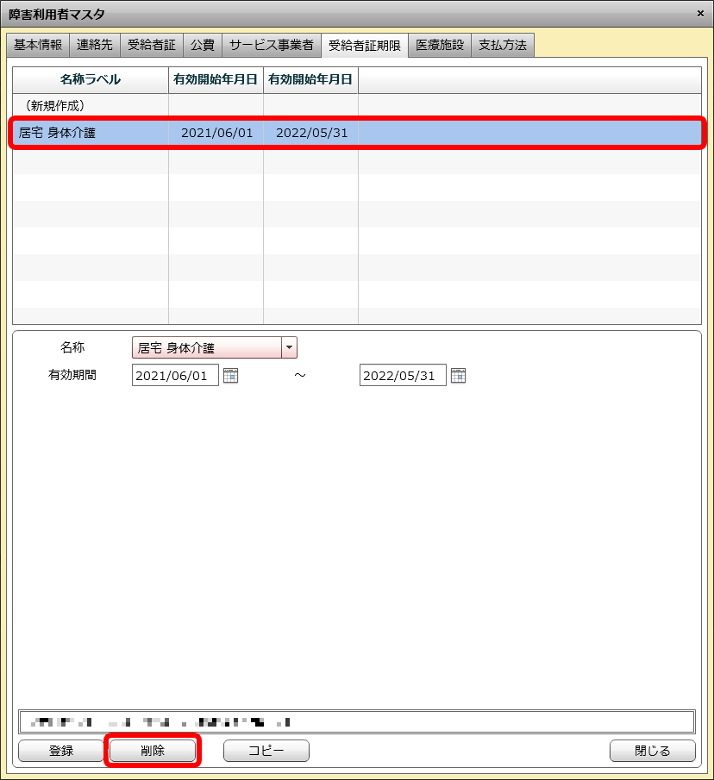The width and height of the screenshot is (714, 780).
Task: Expand the 名称 dropdown arrow
Action: (x=289, y=348)
